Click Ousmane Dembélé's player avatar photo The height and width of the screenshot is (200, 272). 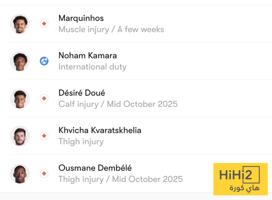(20, 174)
